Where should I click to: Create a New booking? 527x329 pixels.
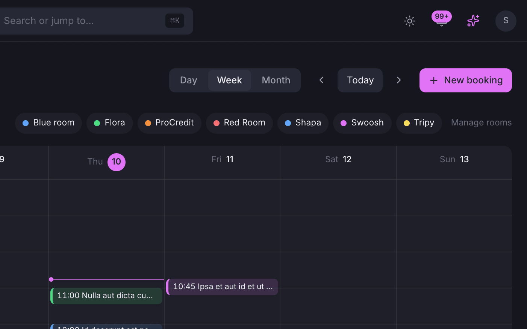466,80
